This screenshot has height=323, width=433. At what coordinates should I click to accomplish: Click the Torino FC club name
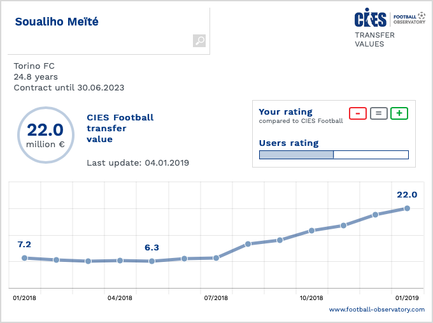click(x=33, y=66)
